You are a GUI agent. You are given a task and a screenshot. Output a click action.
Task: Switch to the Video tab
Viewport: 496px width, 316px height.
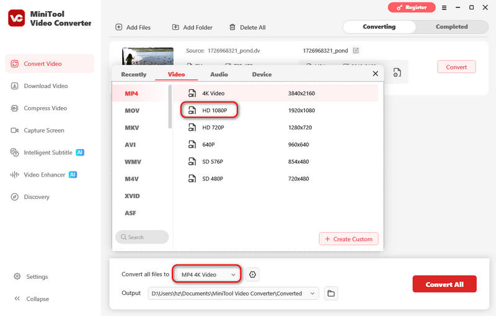click(176, 74)
